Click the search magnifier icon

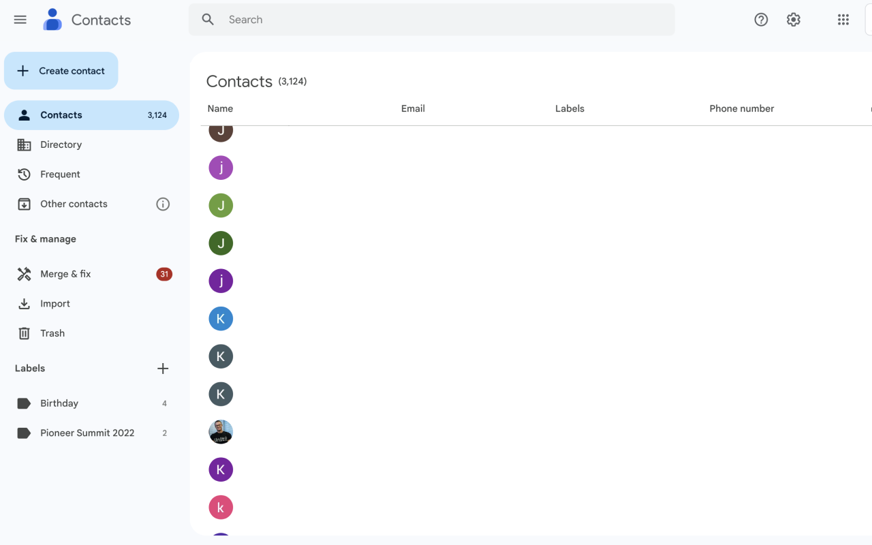coord(208,20)
